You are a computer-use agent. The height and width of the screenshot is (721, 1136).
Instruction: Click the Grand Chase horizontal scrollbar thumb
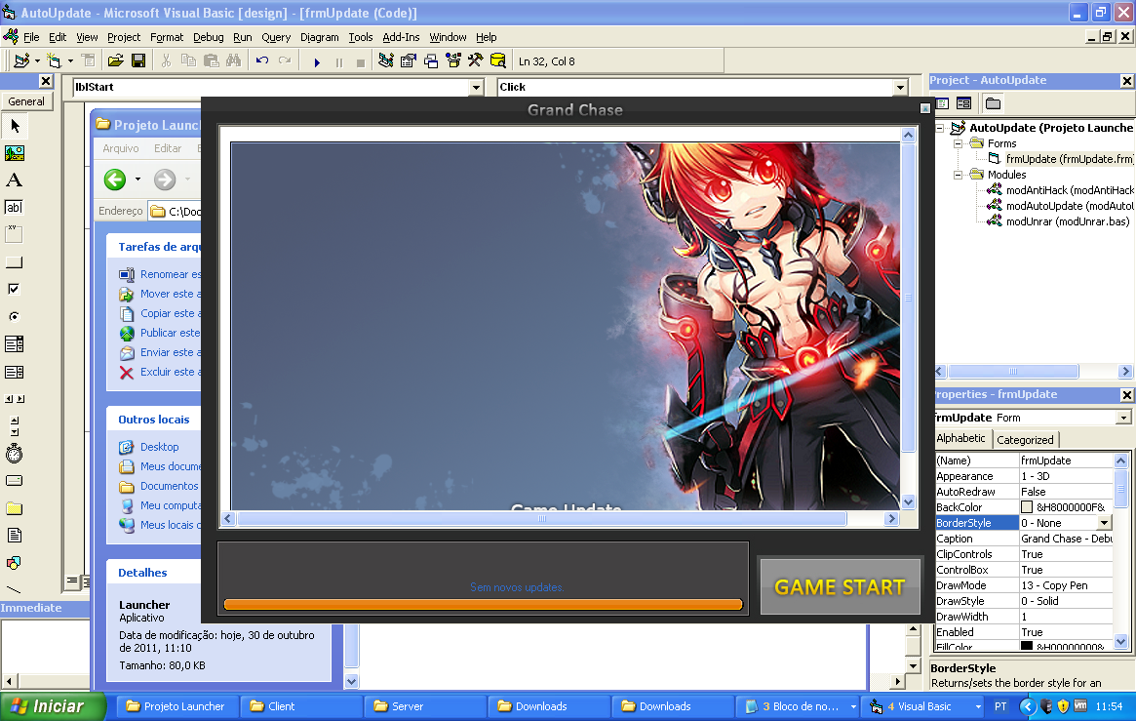(x=542, y=519)
